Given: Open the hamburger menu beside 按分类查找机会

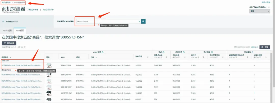Looking at the screenshot, I should 3,22.
